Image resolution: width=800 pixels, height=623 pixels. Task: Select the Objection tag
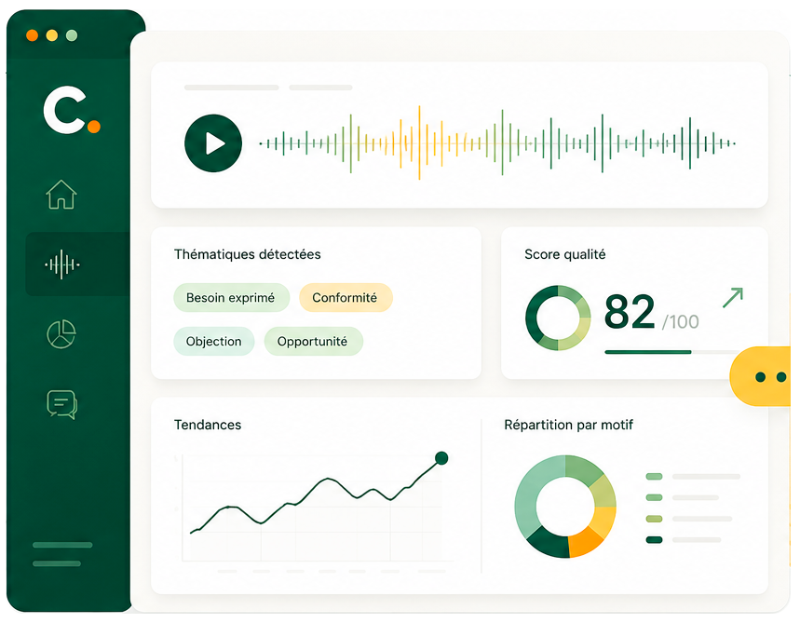point(214,342)
